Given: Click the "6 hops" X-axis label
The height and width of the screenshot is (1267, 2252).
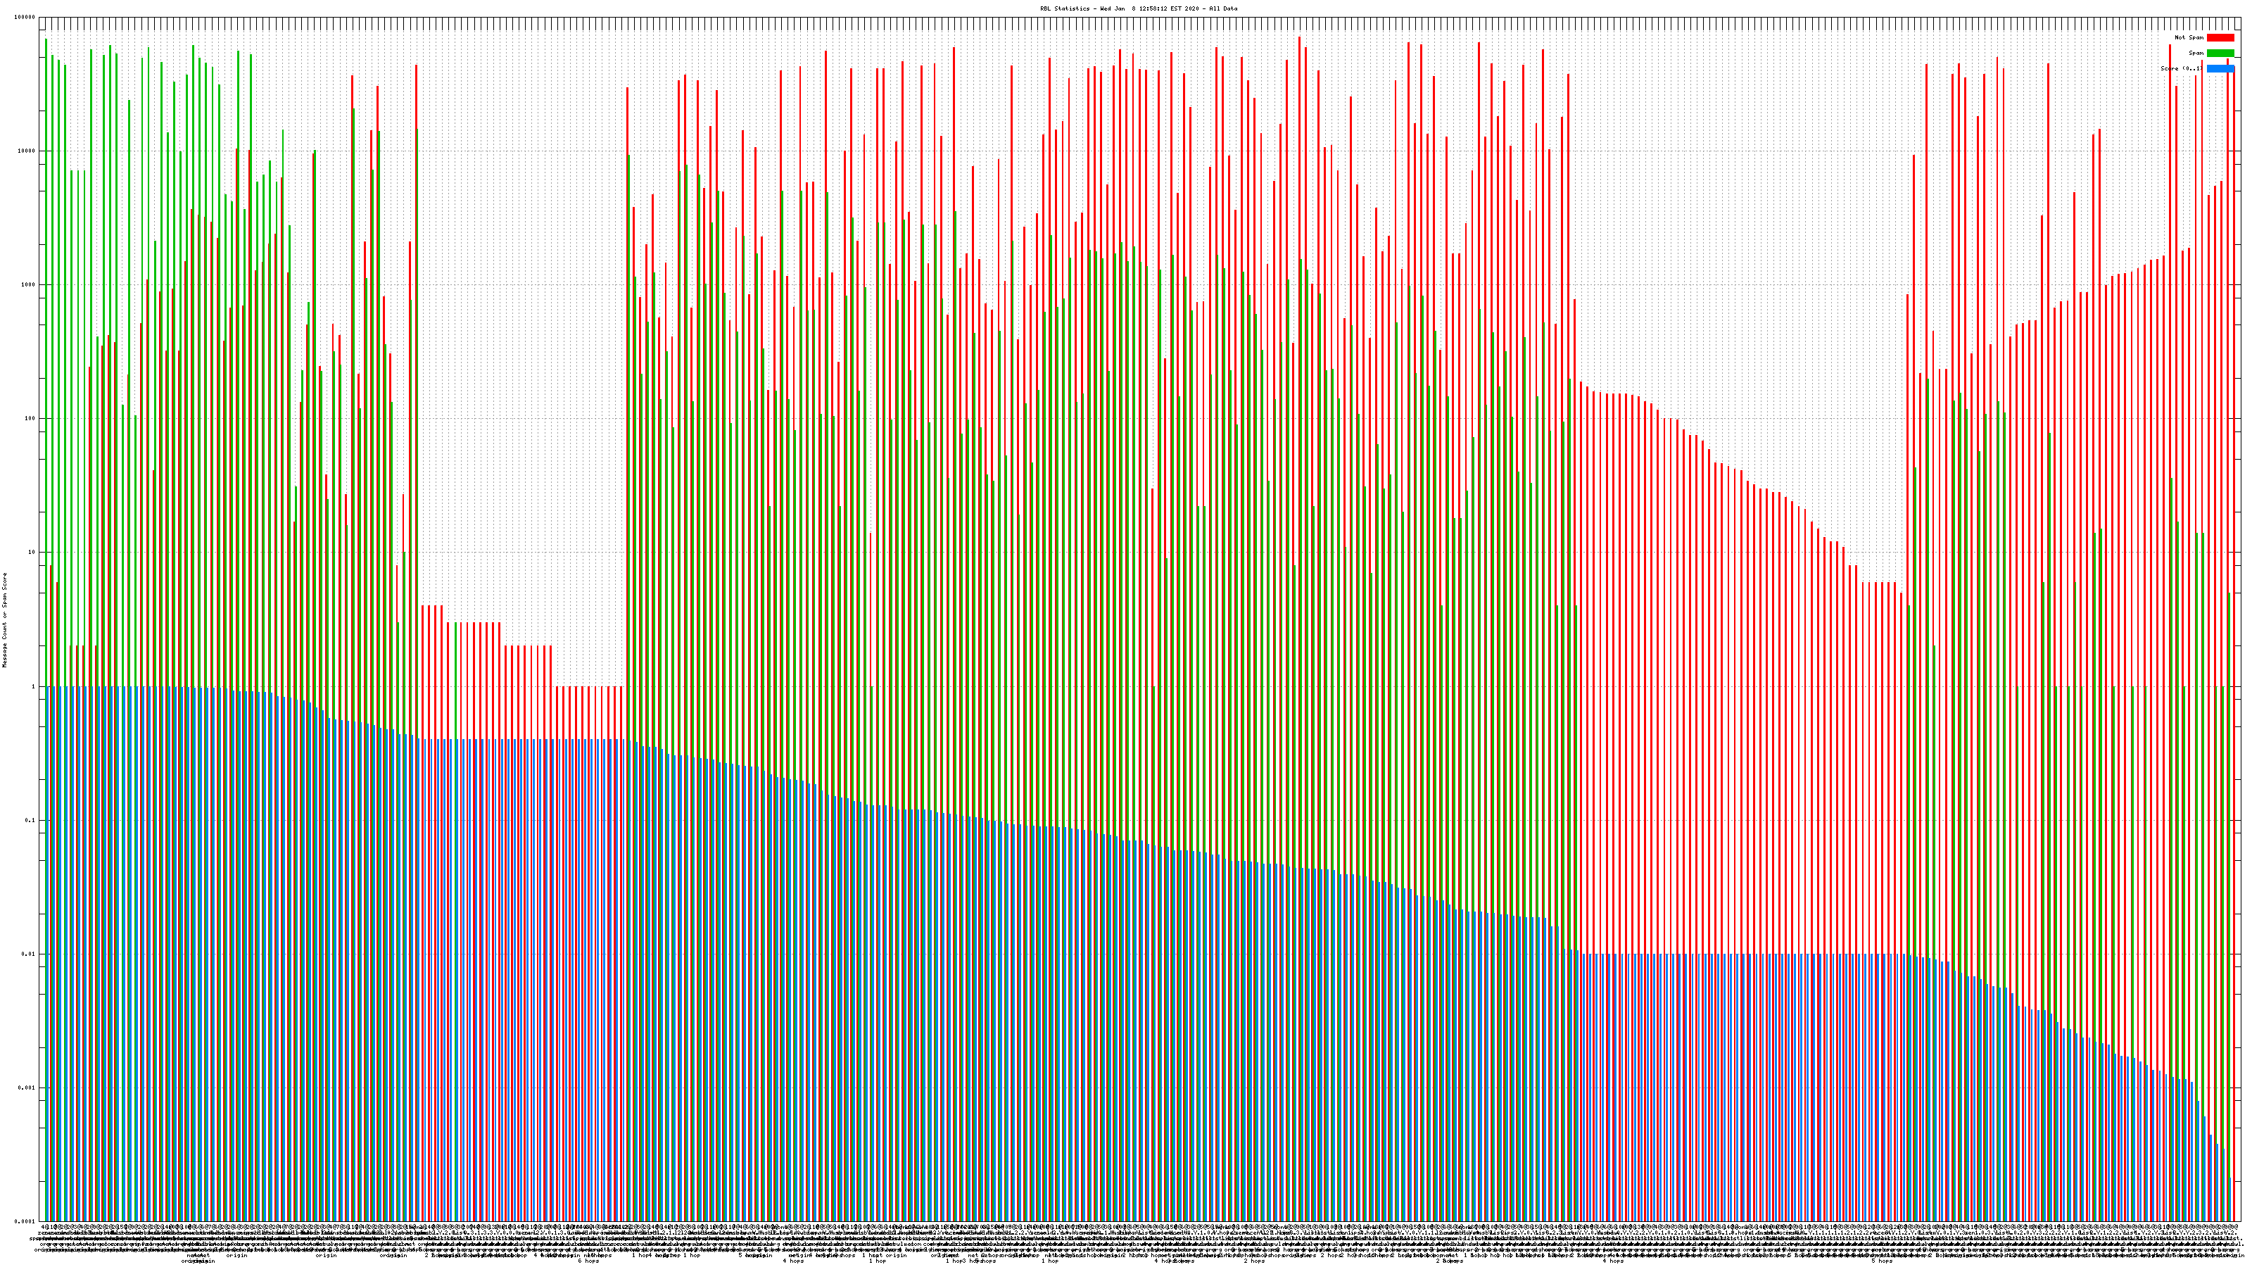Looking at the screenshot, I should [x=588, y=1261].
